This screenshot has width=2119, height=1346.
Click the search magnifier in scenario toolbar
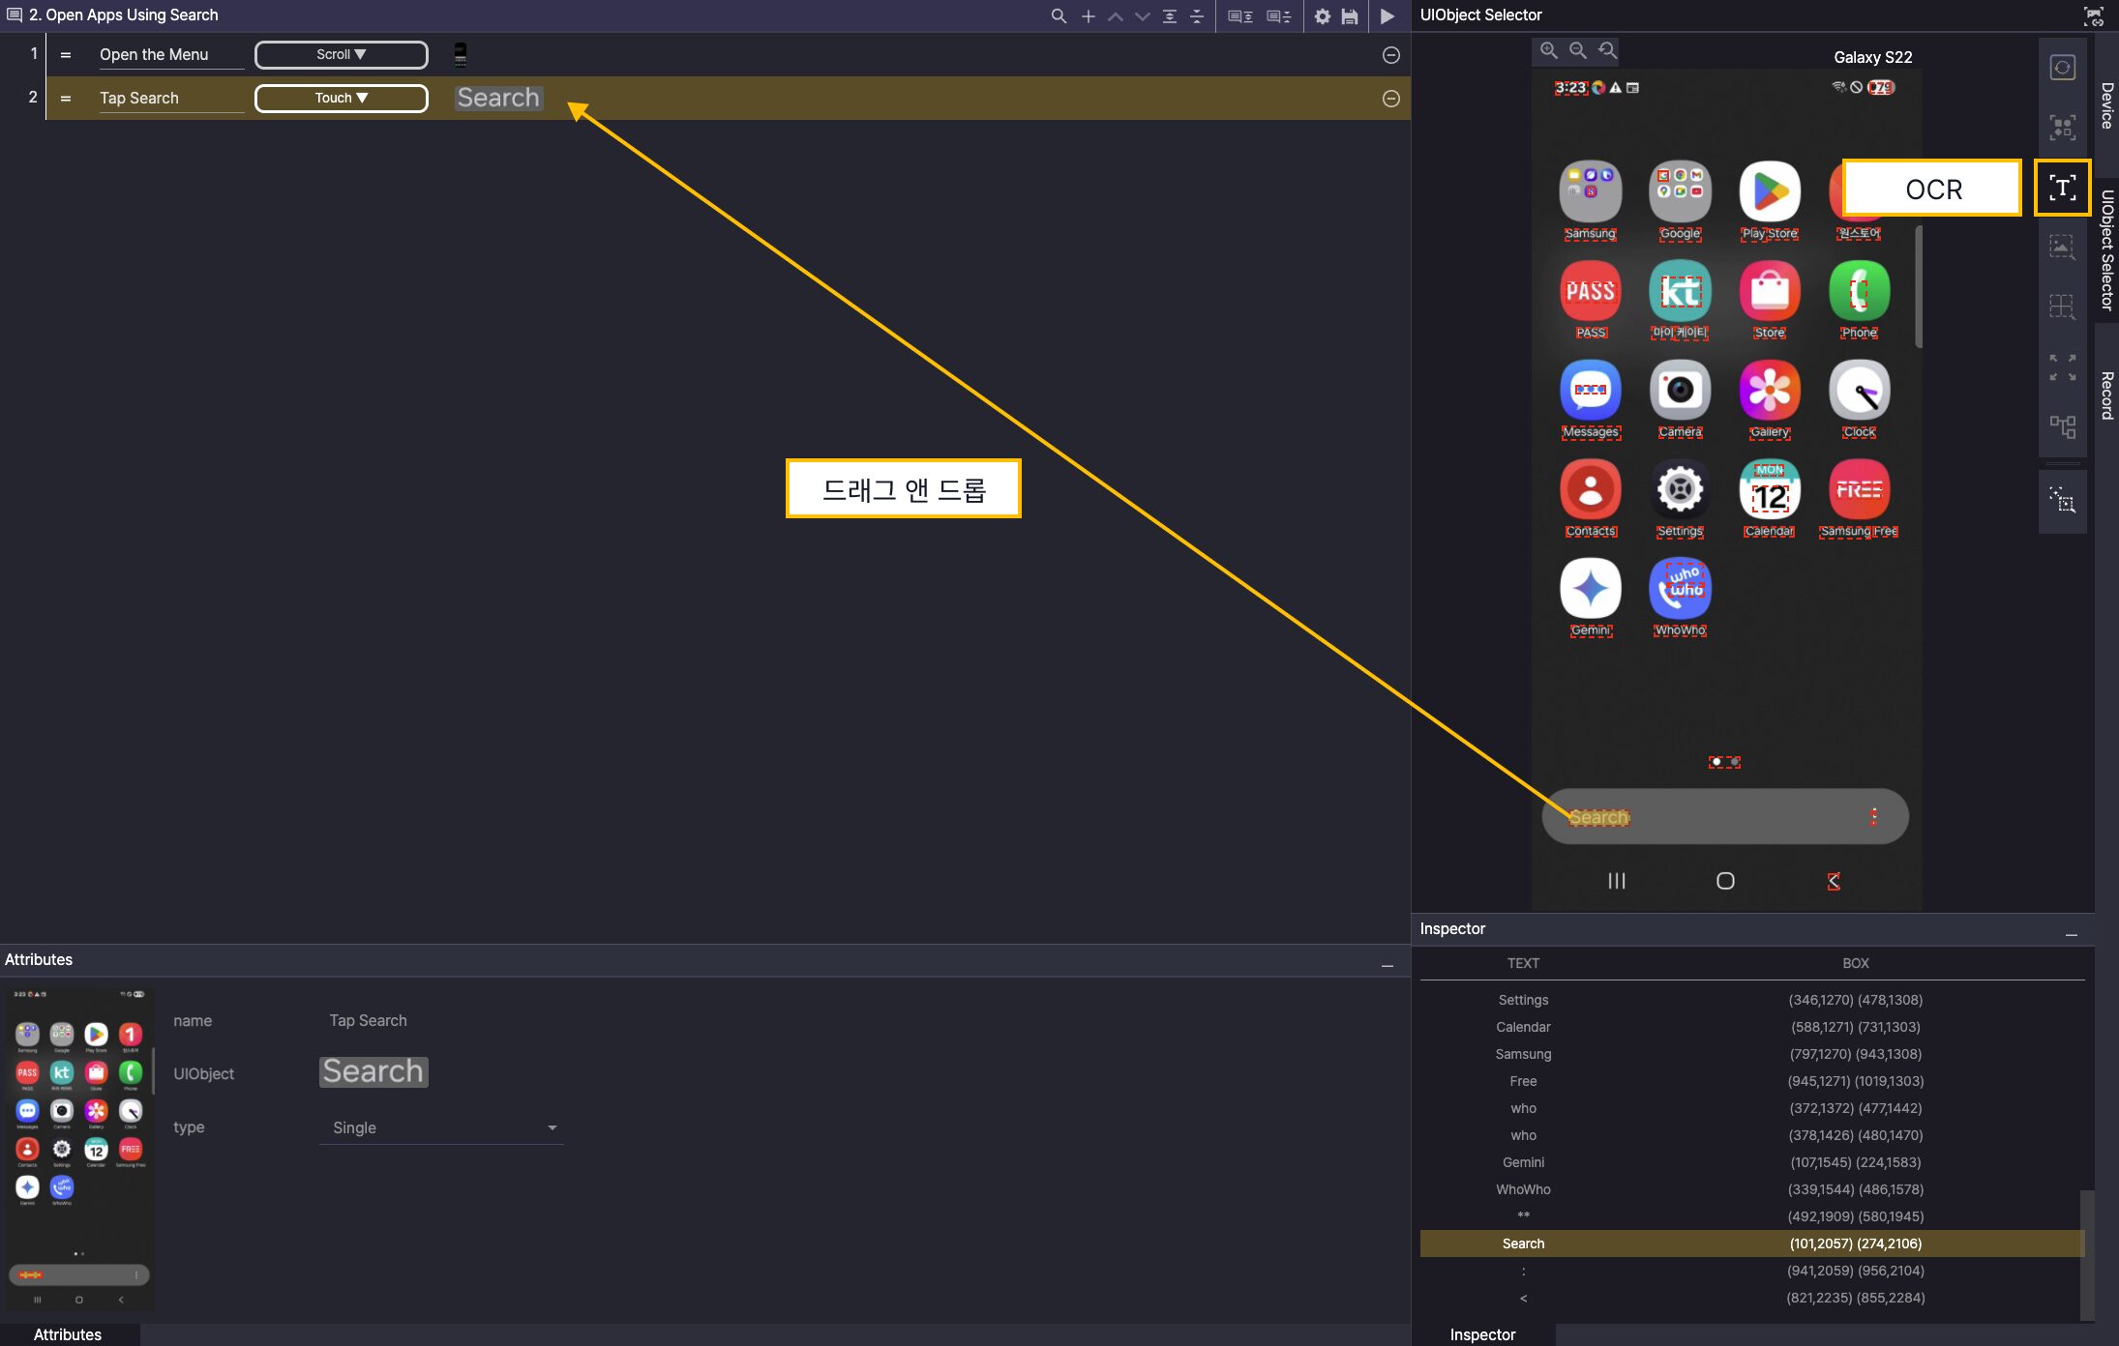click(1059, 15)
